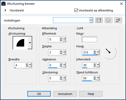
Task: Click the save preset floppy disk icon
Action: (99, 20)
